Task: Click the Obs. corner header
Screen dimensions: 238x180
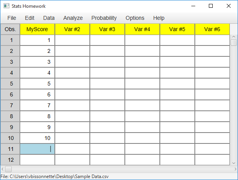Action: tap(10, 29)
